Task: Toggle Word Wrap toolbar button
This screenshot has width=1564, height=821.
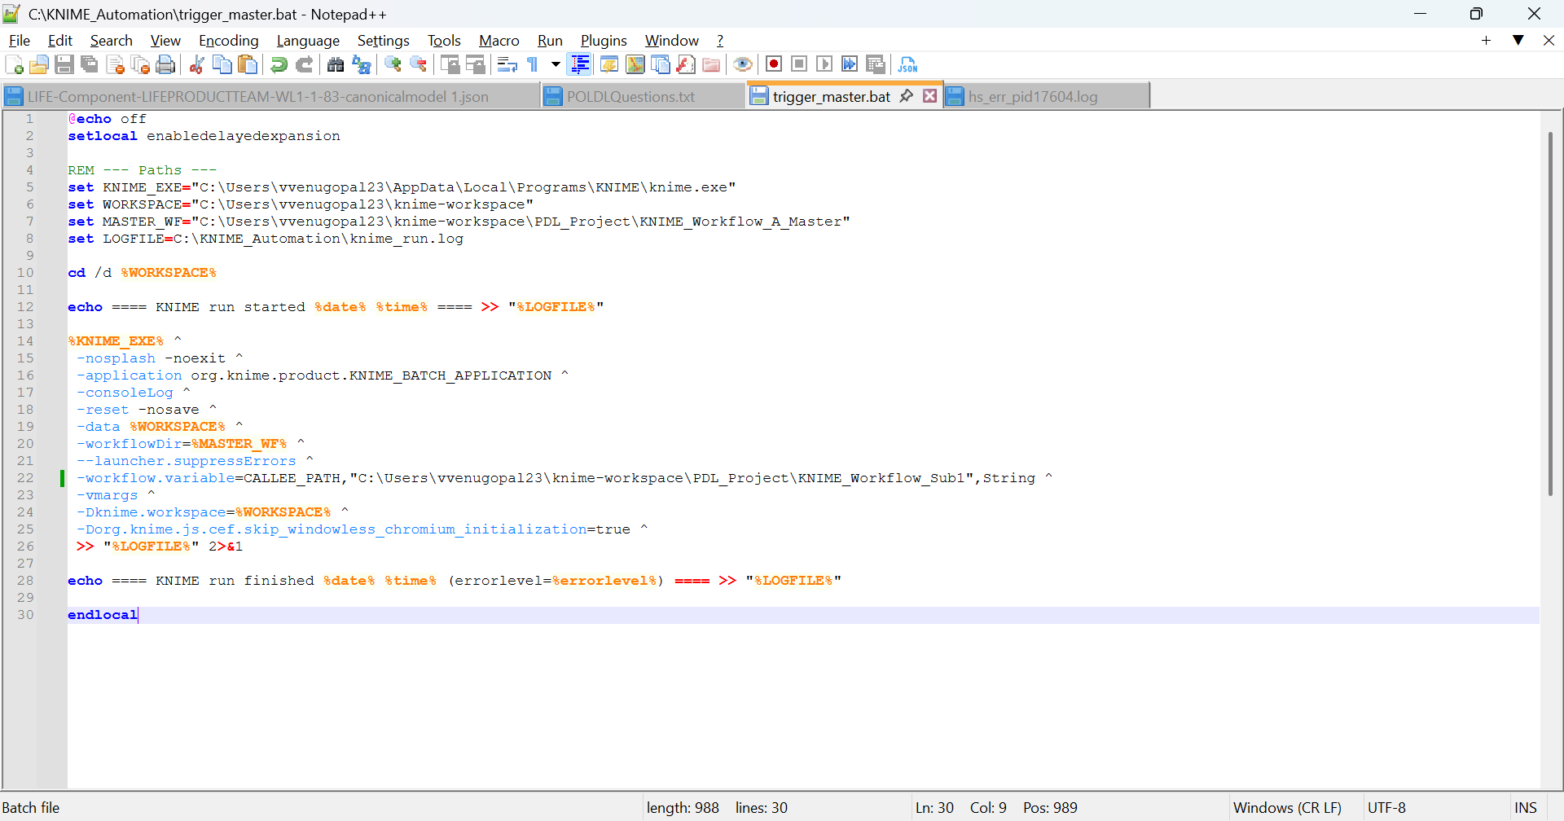Action: pyautogui.click(x=507, y=65)
